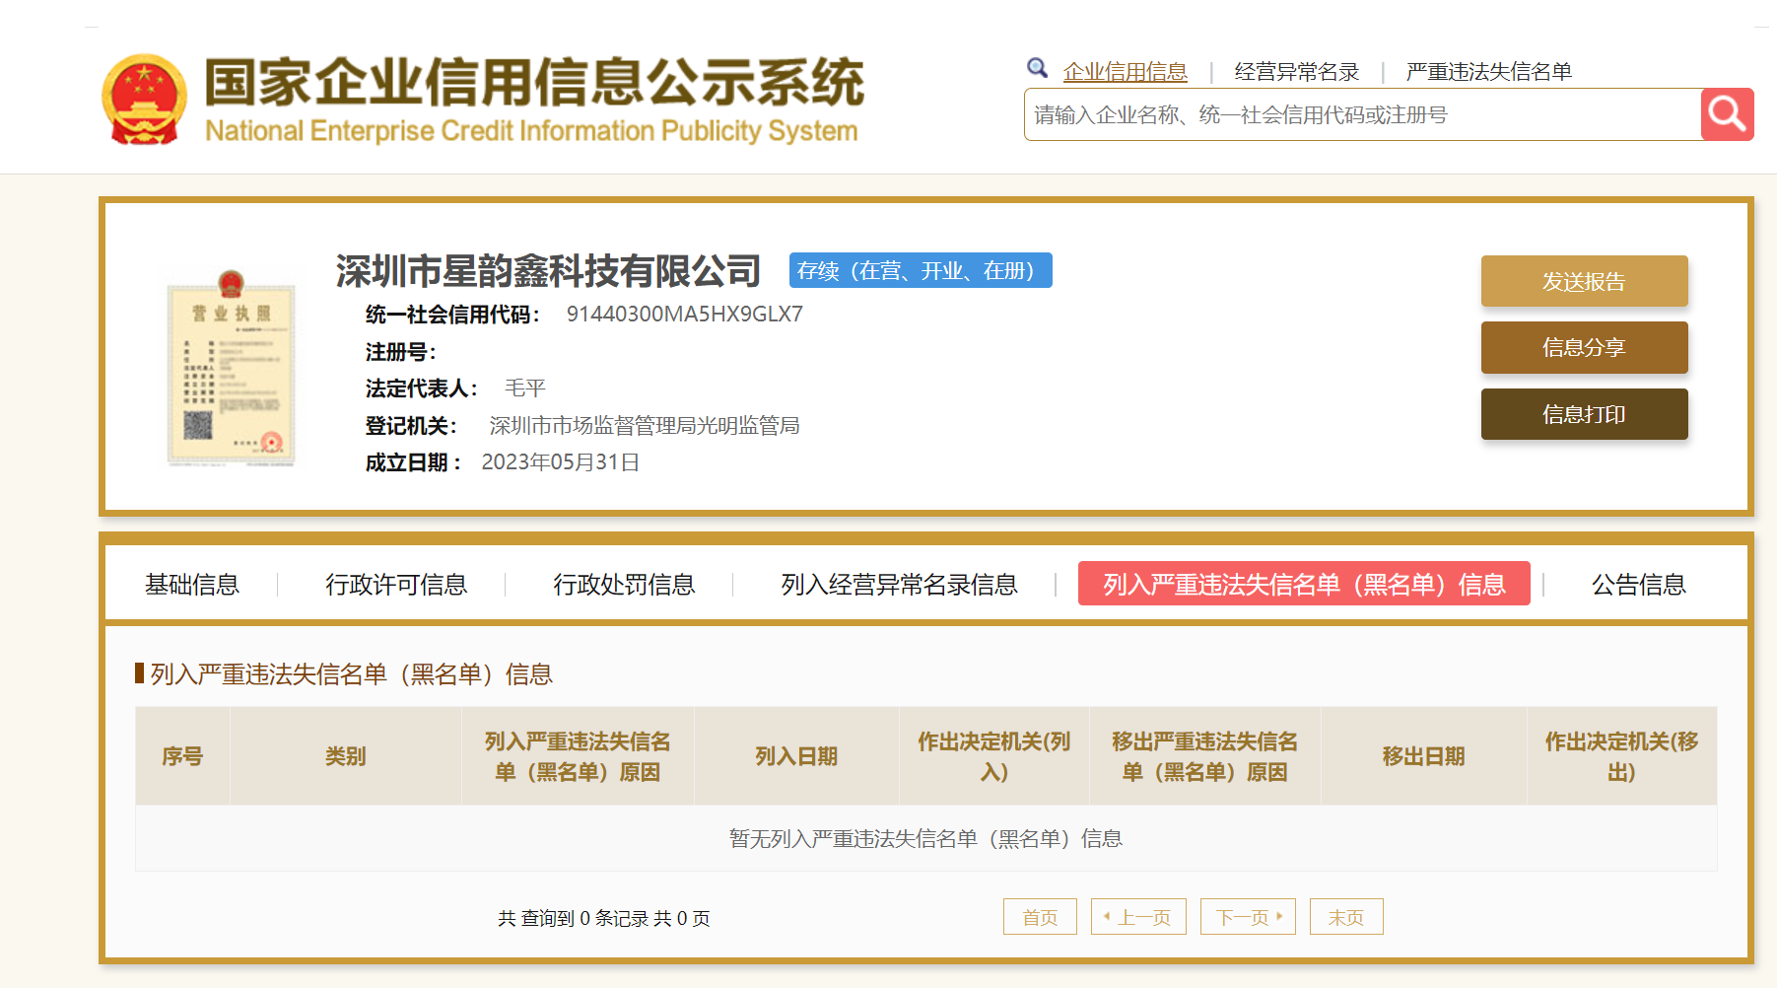Switch to the 基础信息 tab

(192, 585)
